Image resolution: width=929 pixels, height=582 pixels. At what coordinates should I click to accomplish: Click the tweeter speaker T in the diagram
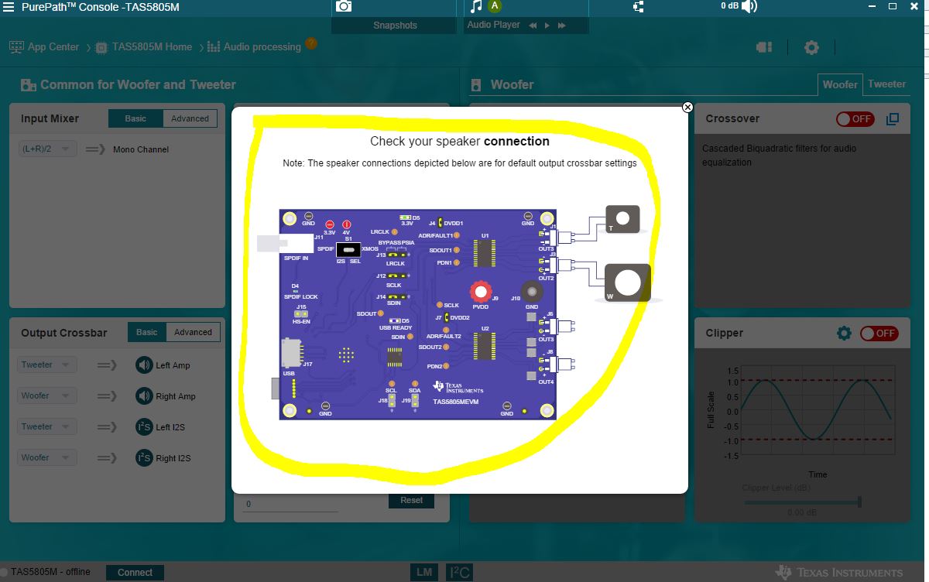622,219
